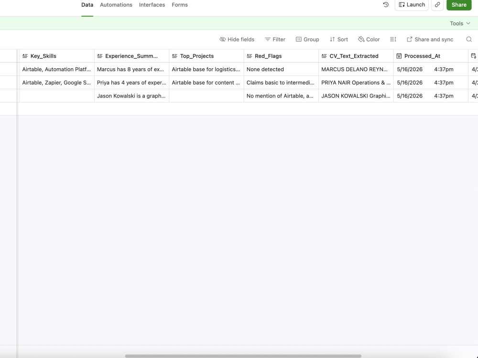
Task: Expand the Tools dropdown
Action: [x=460, y=23]
